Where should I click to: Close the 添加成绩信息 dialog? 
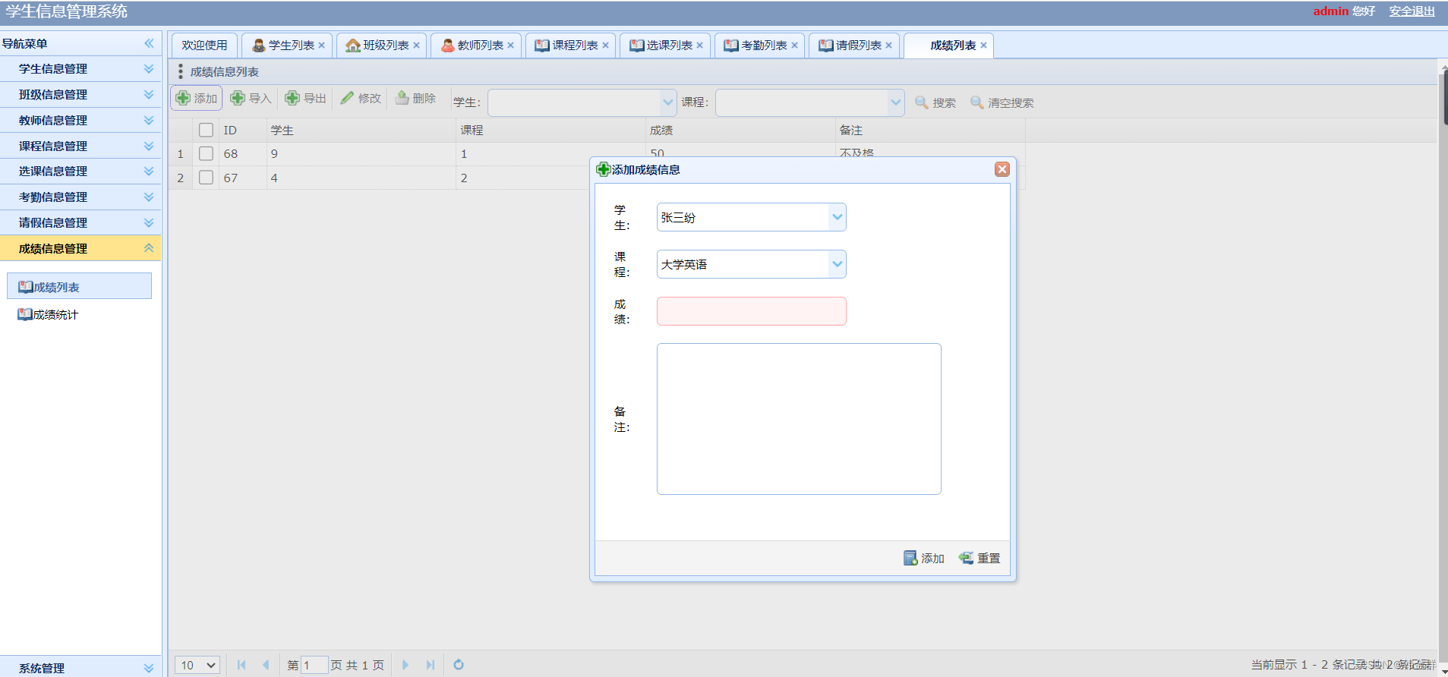tap(1002, 169)
